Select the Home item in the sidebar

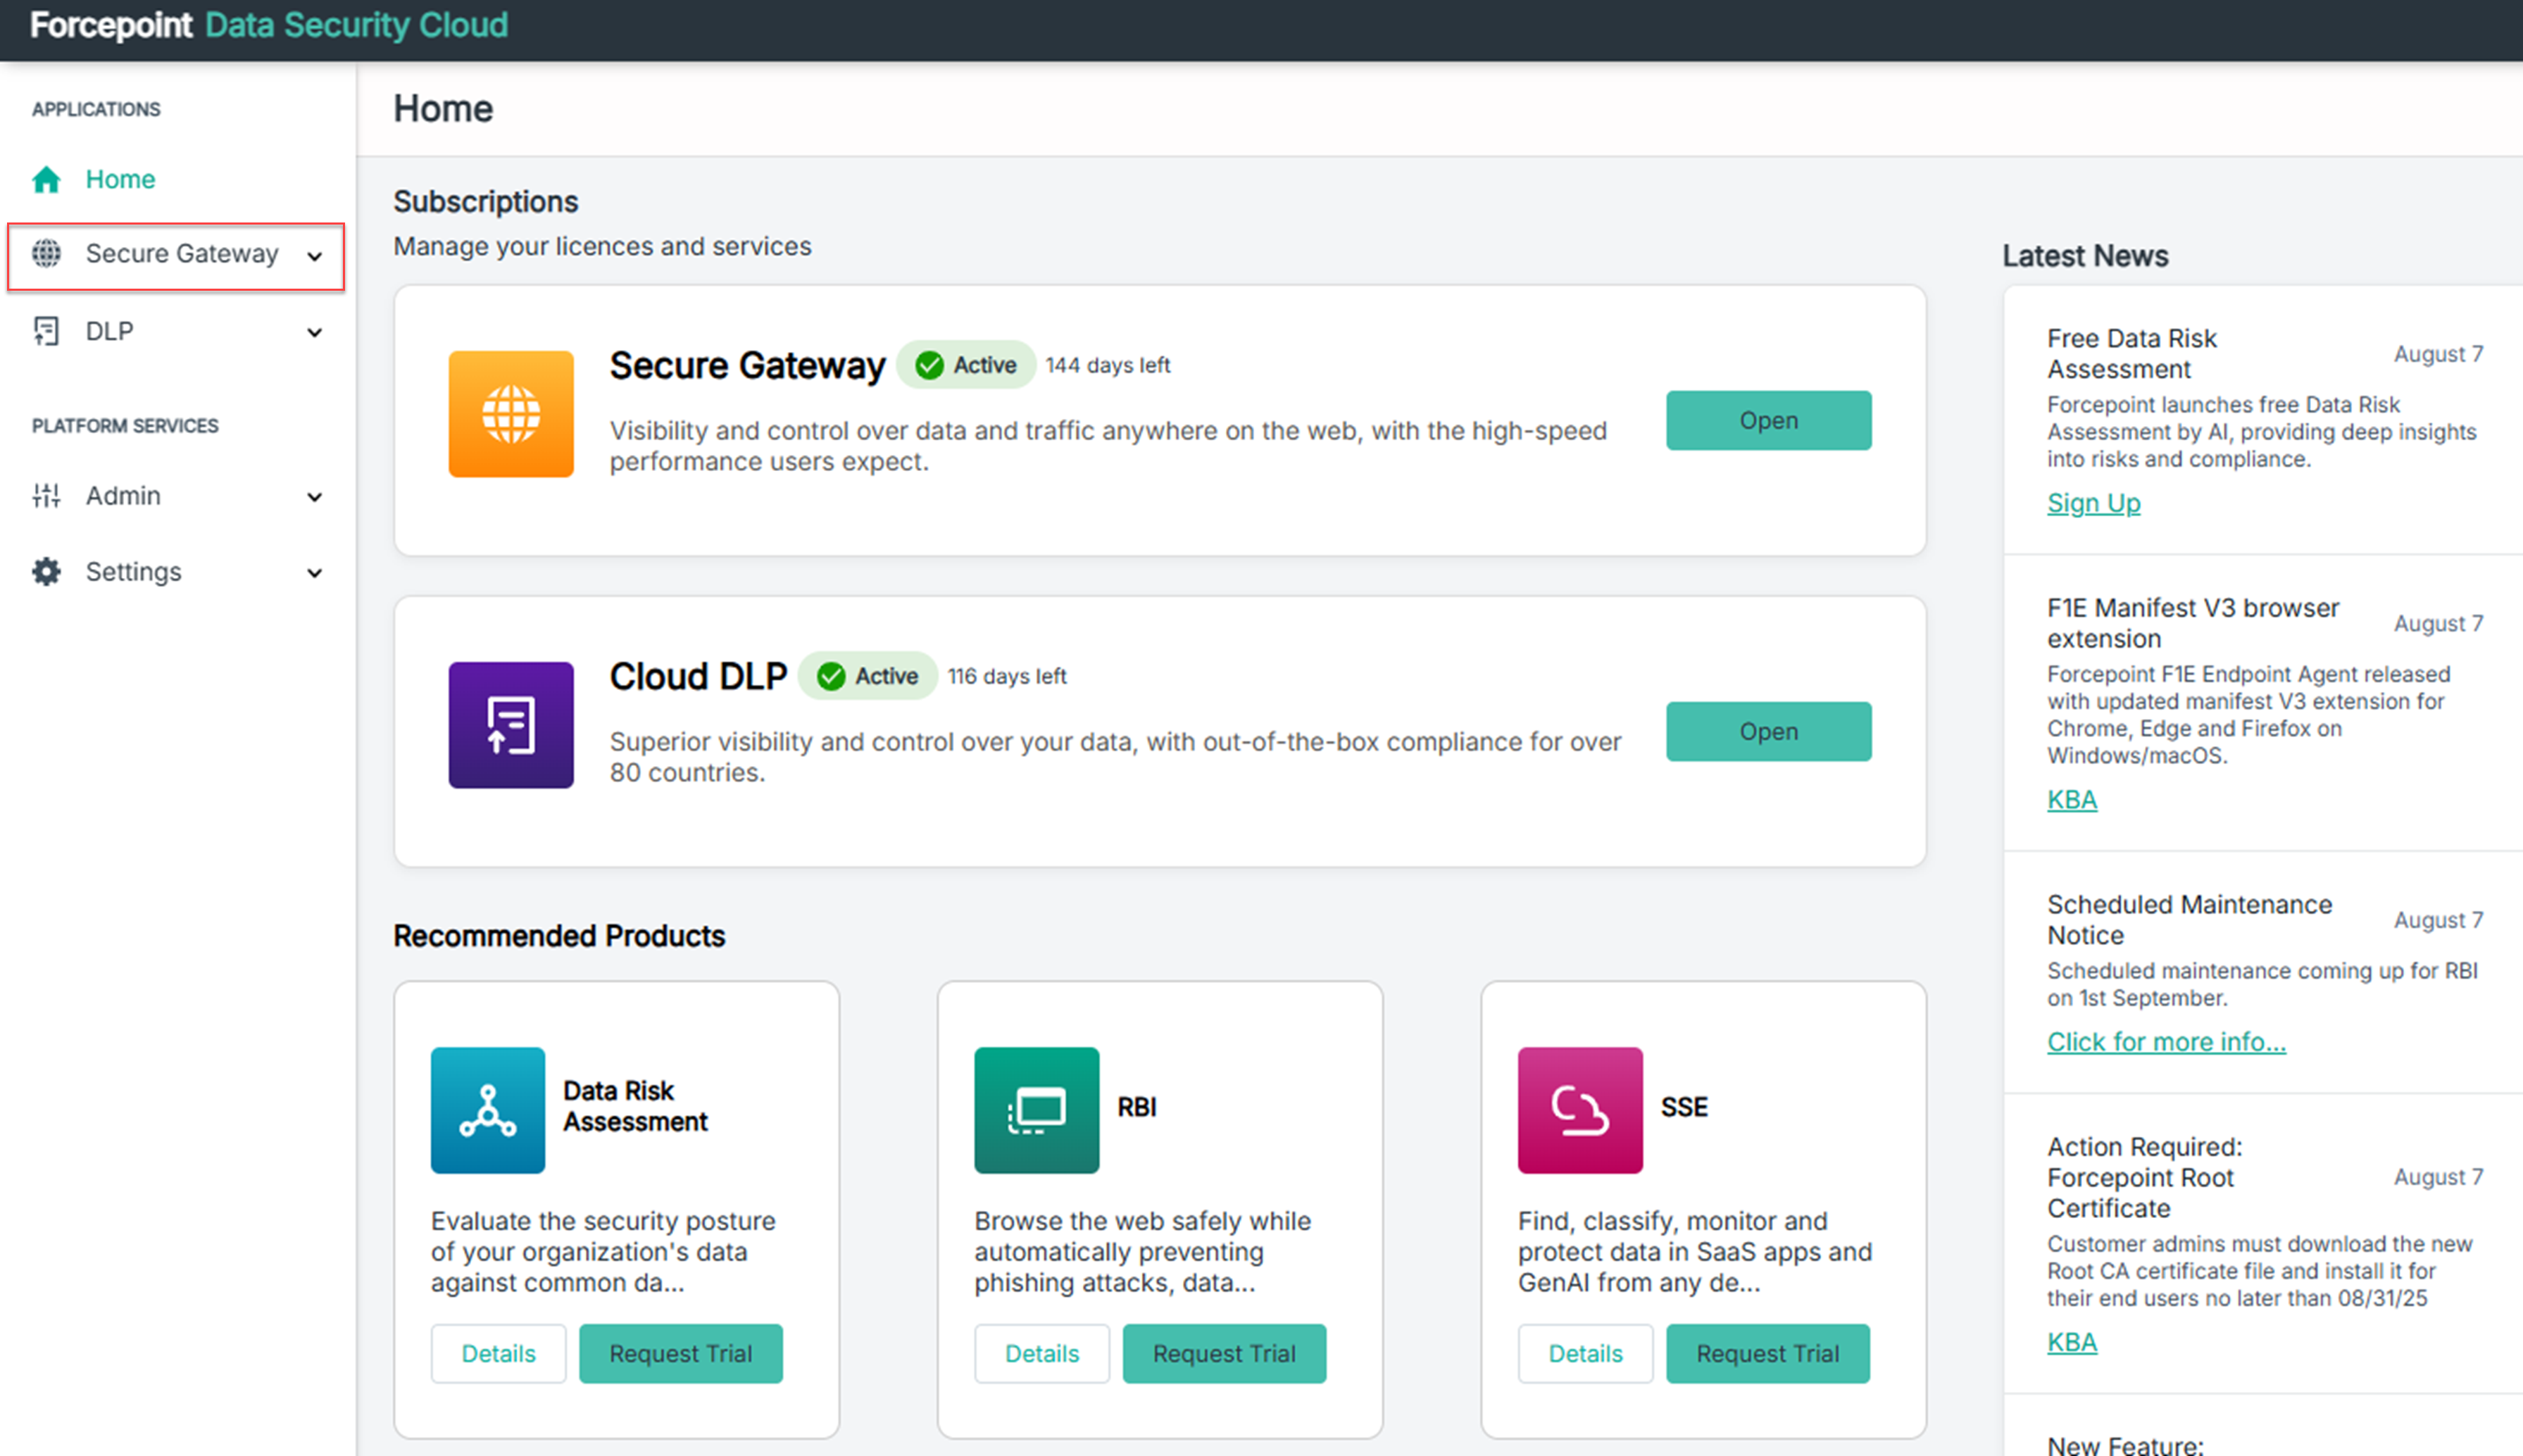[120, 179]
